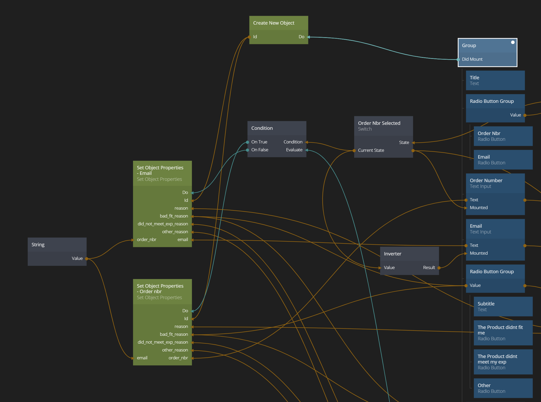
Task: Select the Order Nbr Selected Switch node
Action: tap(383, 126)
